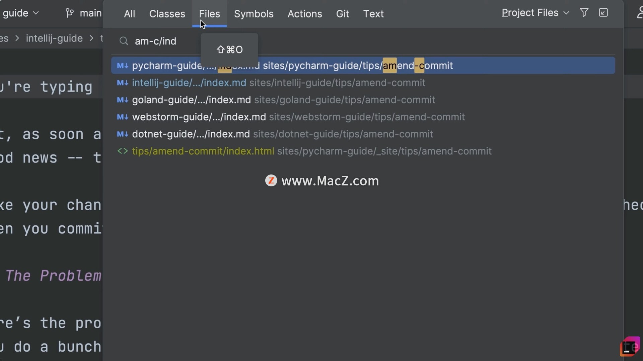The height and width of the screenshot is (361, 643).
Task: Click the intellij-guide breadcrumb
Action: tap(54, 38)
